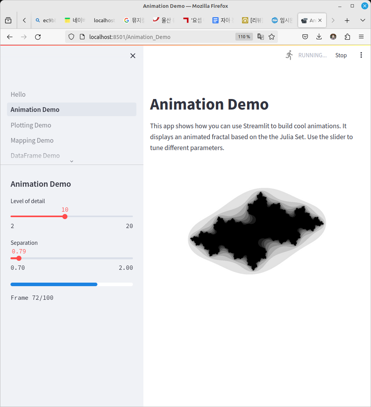Switch to the 자아 document tab

(223, 20)
